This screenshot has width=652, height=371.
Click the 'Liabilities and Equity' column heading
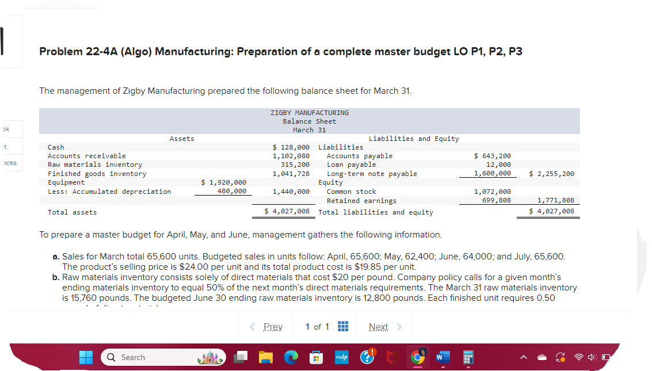414,139
